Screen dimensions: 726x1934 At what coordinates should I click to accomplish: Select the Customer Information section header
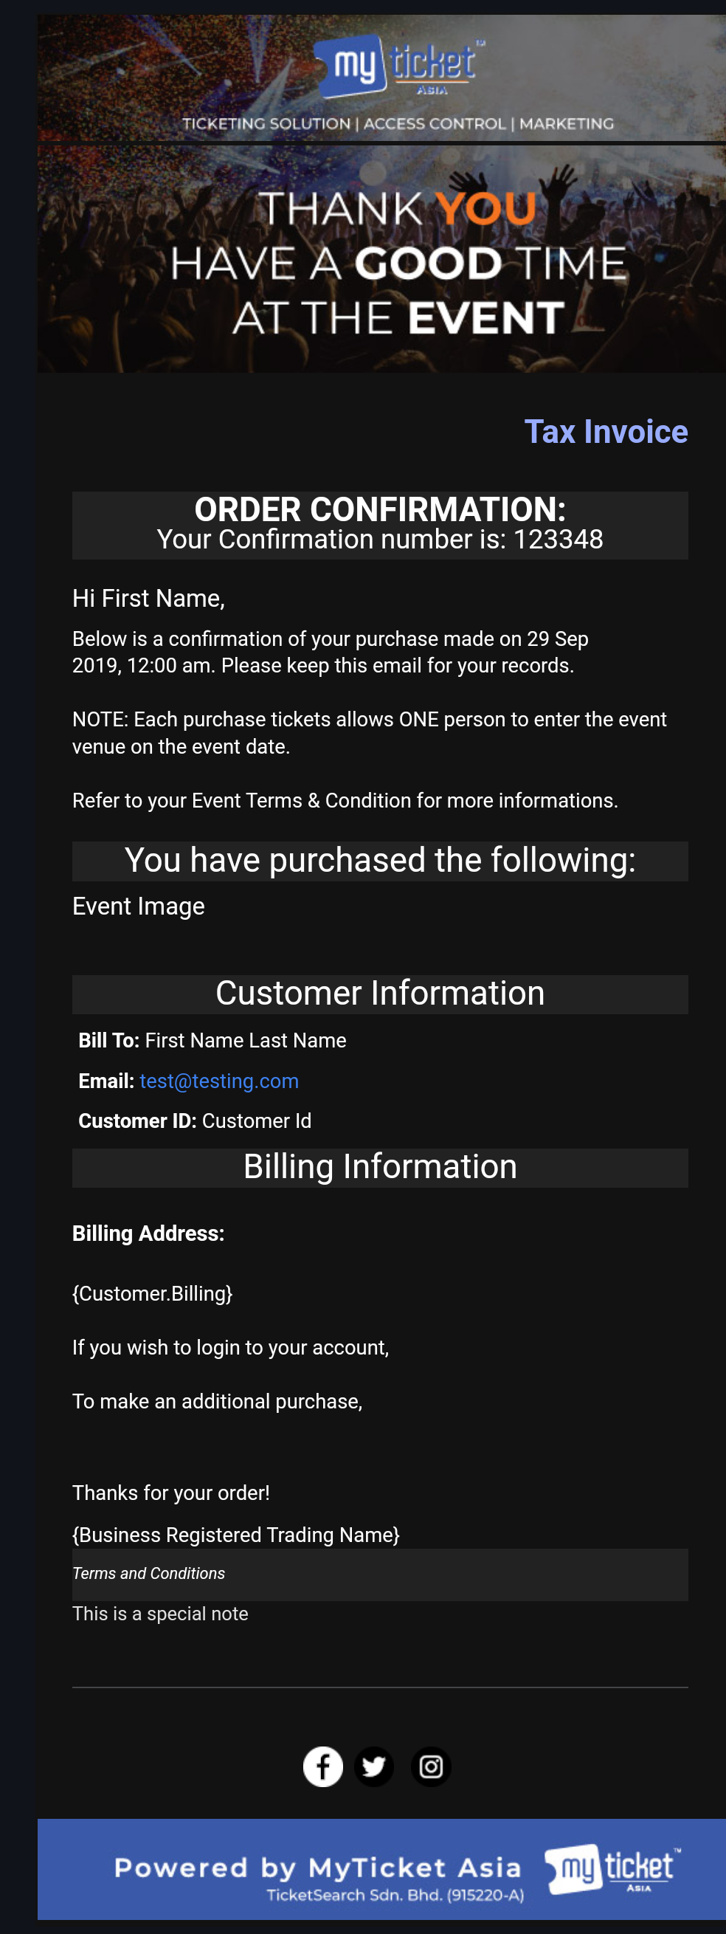pos(380,994)
